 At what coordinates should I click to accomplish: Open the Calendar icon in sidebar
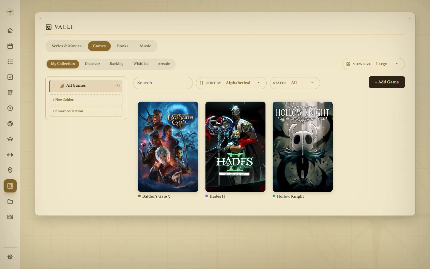(10, 46)
